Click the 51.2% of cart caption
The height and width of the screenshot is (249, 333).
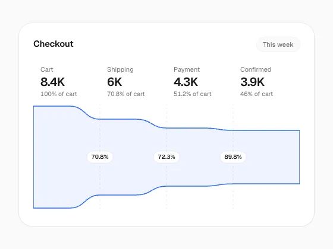click(x=193, y=94)
